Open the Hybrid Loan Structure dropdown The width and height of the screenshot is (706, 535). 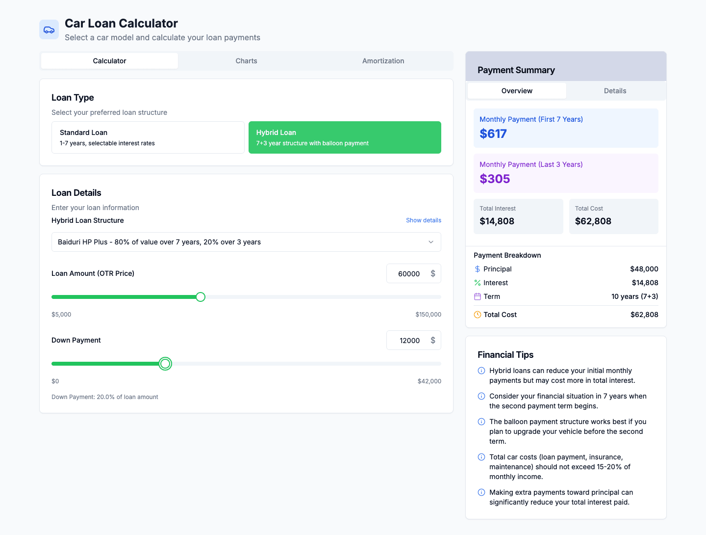(x=246, y=242)
